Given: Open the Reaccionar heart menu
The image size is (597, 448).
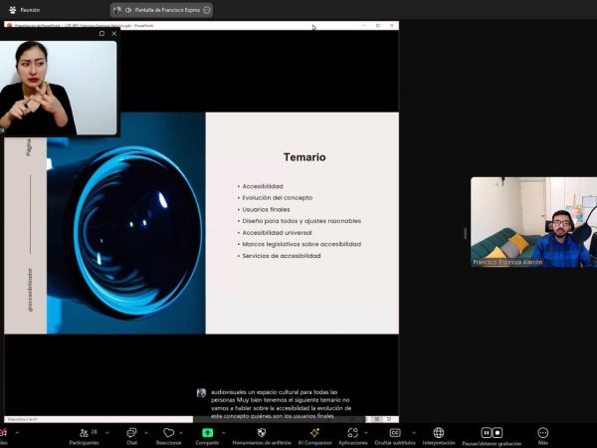Looking at the screenshot, I should pos(169,436).
